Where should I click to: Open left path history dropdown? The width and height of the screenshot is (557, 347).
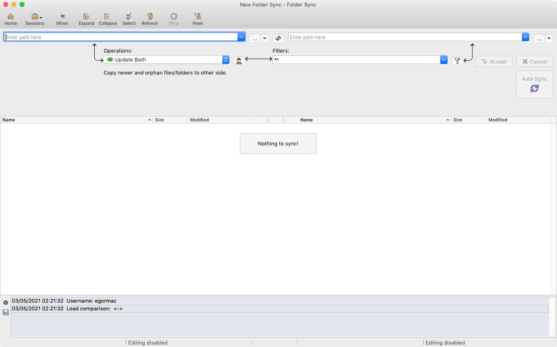coord(241,37)
